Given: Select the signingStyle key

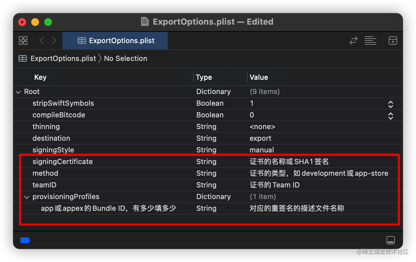Looking at the screenshot, I should [x=53, y=150].
